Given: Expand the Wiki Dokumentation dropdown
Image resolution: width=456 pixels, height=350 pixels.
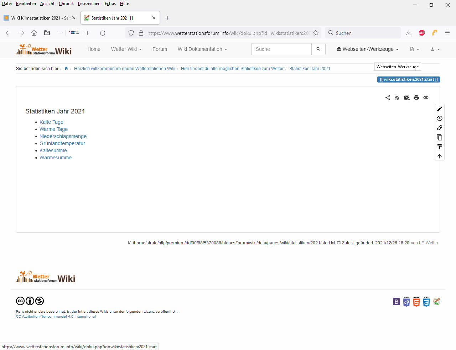Looking at the screenshot, I should (x=202, y=49).
